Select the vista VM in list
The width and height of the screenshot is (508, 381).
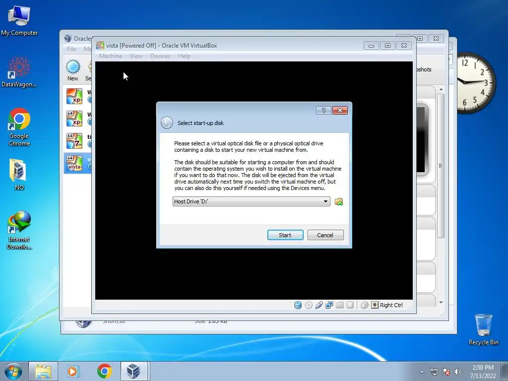(x=78, y=163)
